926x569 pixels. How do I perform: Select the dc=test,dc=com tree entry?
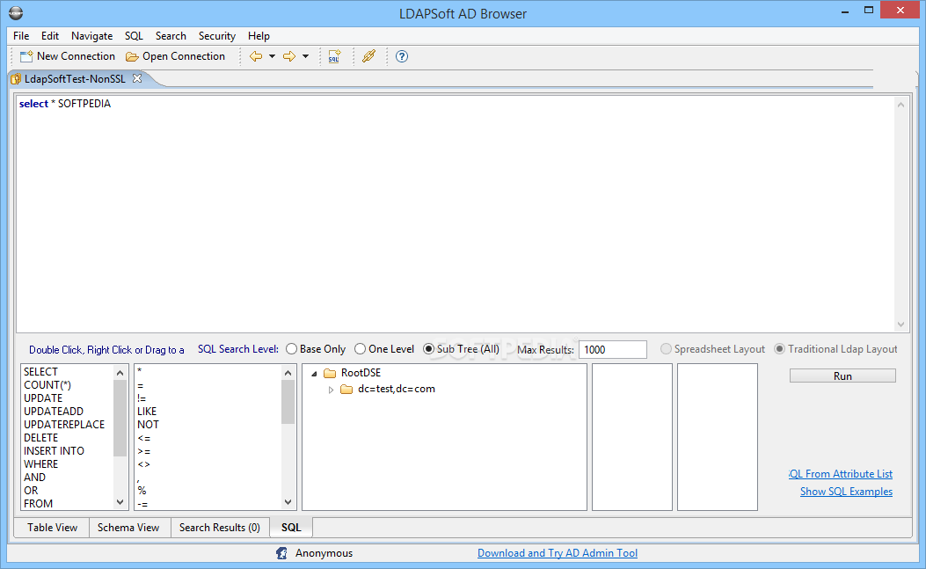point(397,389)
